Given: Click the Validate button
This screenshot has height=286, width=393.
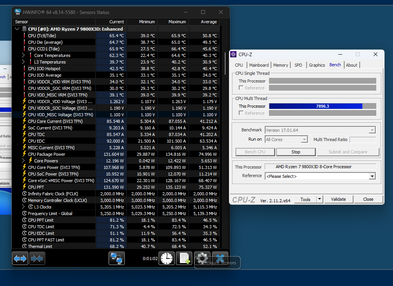Looking at the screenshot, I should pos(338,199).
